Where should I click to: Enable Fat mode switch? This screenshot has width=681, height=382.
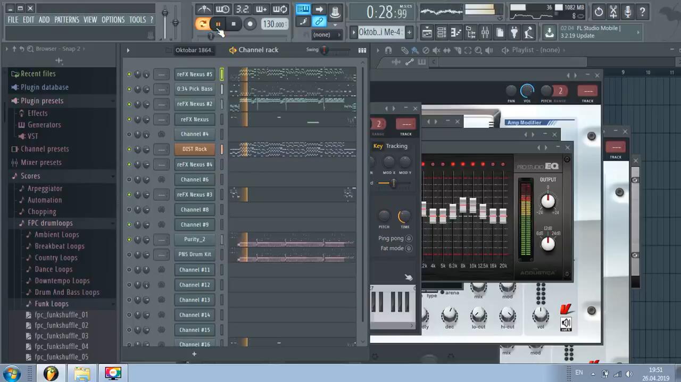[x=409, y=248]
